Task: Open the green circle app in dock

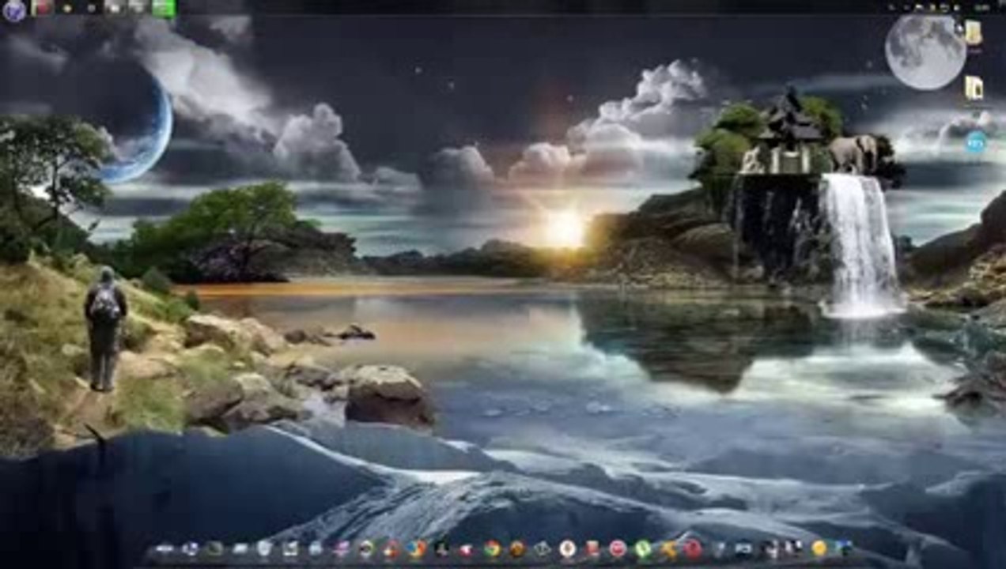Action: point(643,549)
